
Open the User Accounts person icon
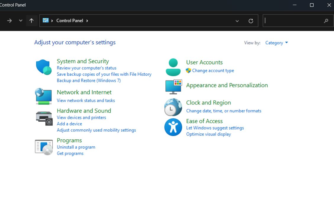coord(173,67)
